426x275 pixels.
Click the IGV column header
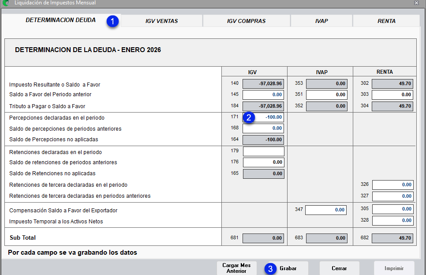click(x=252, y=72)
